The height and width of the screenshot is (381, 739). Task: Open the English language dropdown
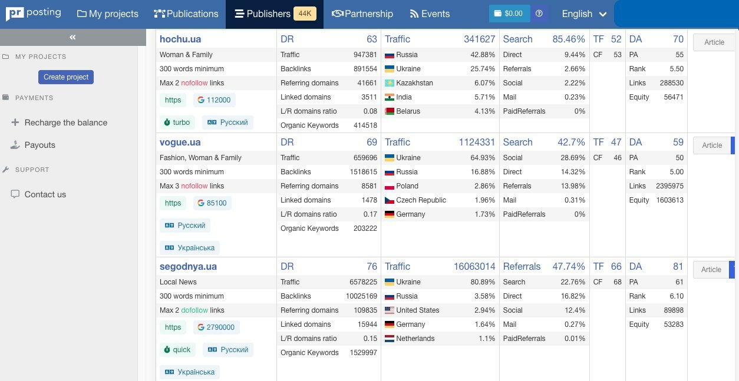pyautogui.click(x=584, y=14)
